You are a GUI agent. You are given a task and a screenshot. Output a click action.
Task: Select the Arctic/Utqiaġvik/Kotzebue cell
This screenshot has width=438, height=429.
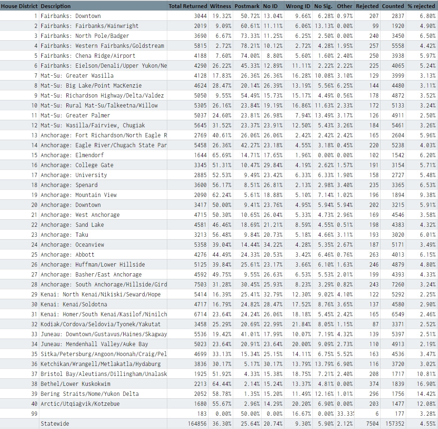pos(103,403)
